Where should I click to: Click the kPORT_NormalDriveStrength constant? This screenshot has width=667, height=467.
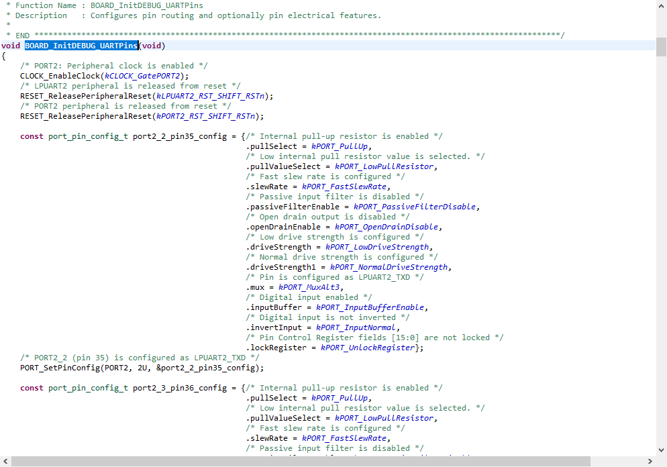[389, 267]
